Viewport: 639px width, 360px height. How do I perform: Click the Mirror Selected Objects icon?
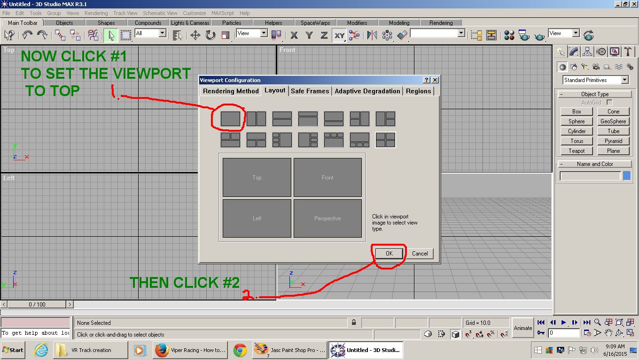point(372,35)
